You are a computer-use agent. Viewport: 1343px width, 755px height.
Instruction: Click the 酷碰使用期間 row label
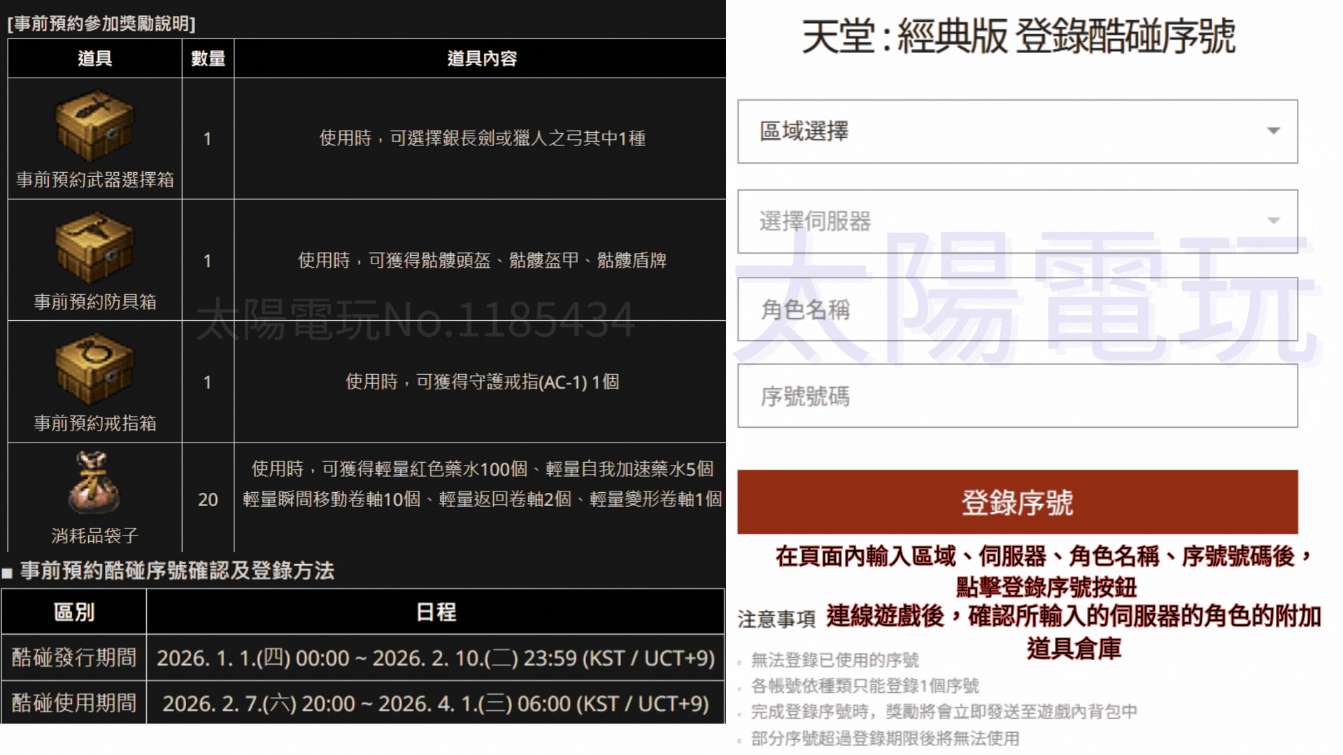click(x=73, y=703)
